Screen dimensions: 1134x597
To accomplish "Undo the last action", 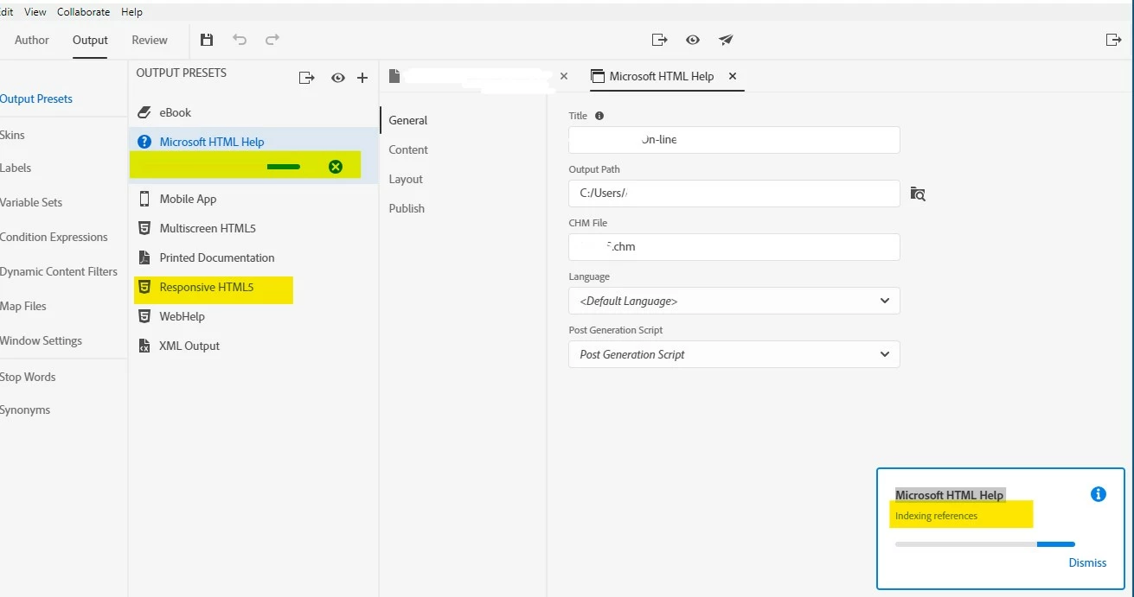I will click(x=240, y=40).
